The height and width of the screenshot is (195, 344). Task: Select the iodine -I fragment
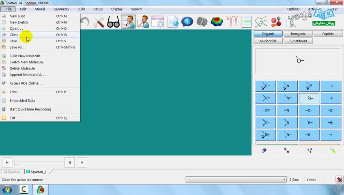pos(331,135)
